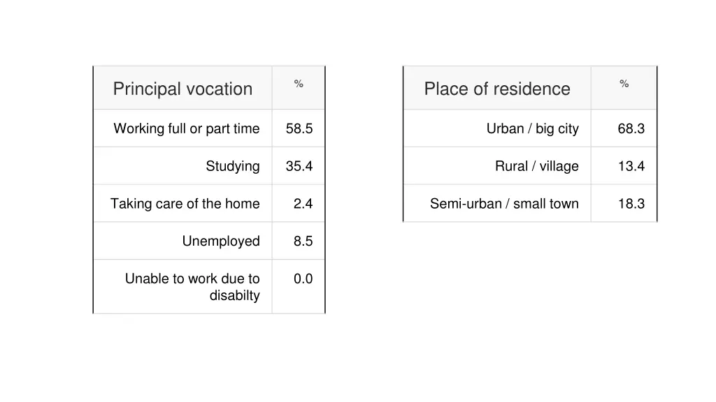
Task: Select the Studying row label
Action: point(232,166)
